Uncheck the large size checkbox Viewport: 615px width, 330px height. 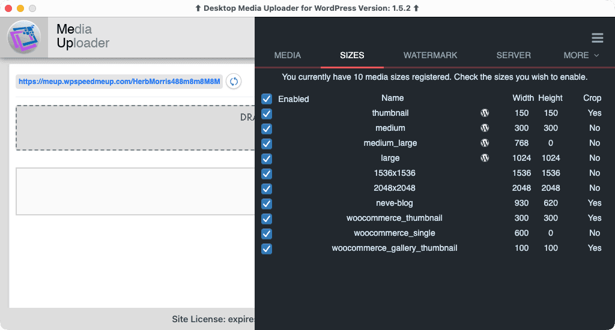tap(267, 159)
